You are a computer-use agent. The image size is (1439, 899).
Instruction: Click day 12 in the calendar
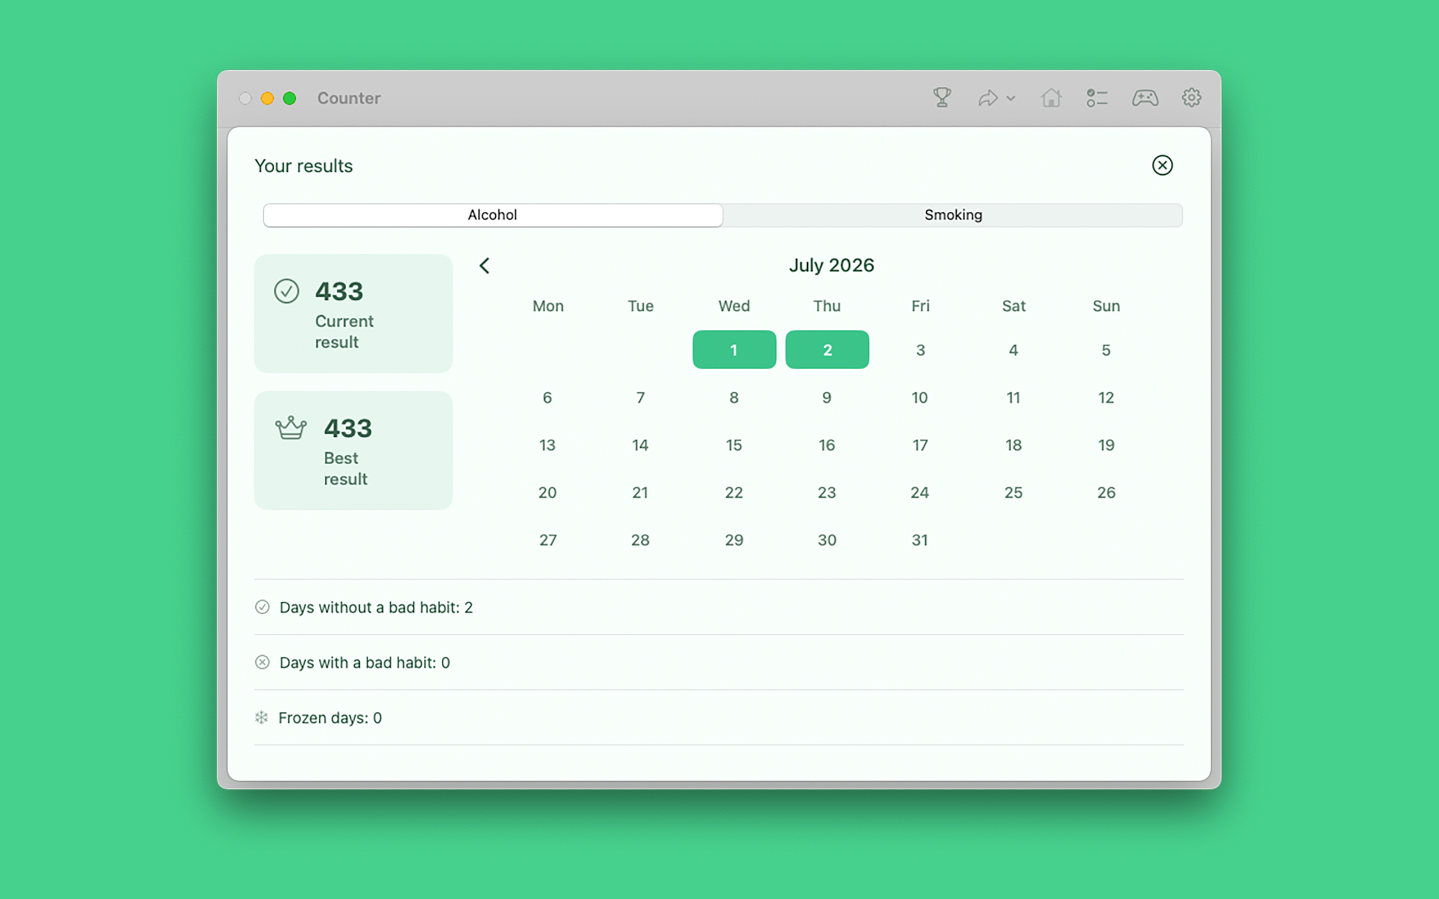point(1106,398)
